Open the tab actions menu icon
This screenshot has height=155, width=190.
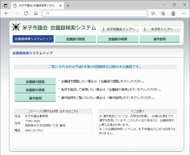[x=6, y=5]
